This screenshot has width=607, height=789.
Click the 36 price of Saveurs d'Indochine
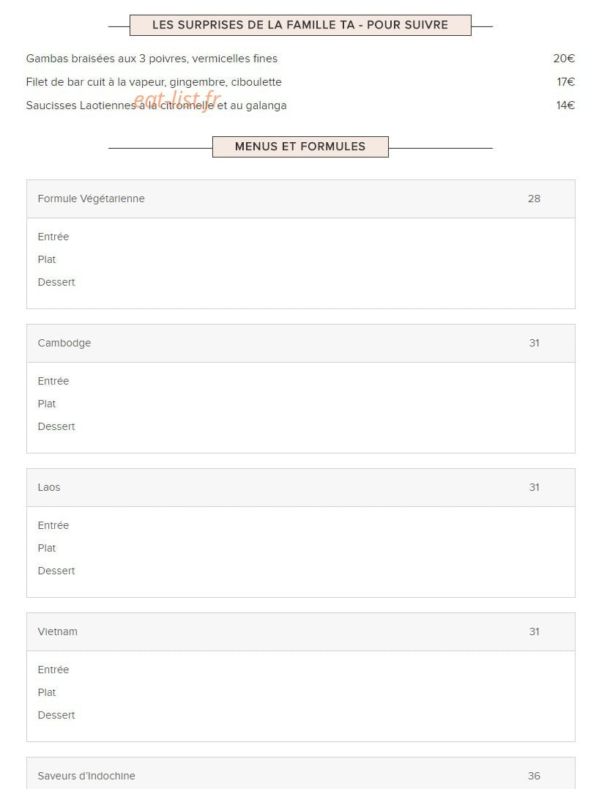coord(534,776)
